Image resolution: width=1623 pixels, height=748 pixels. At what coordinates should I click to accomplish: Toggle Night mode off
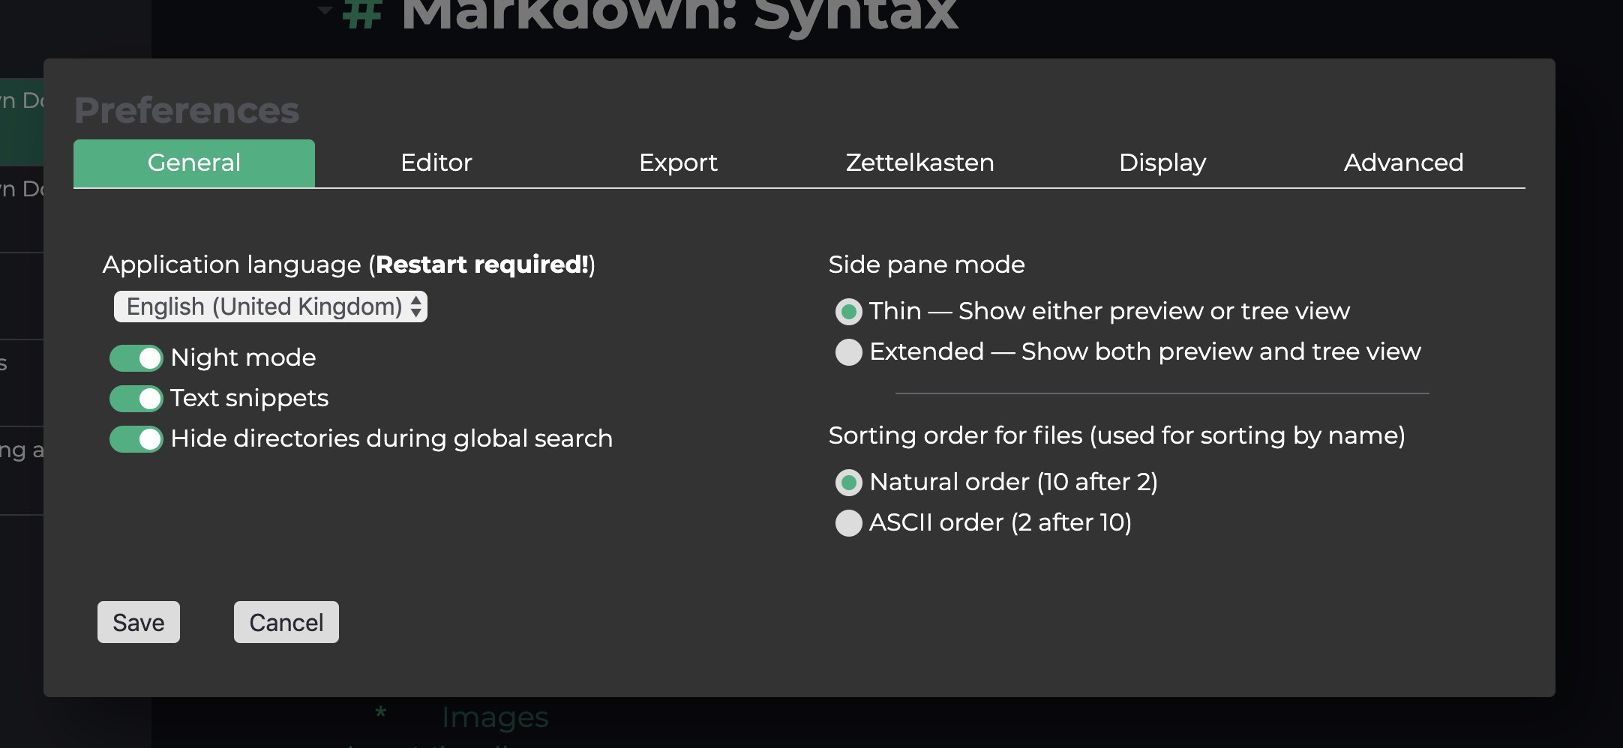click(x=136, y=358)
